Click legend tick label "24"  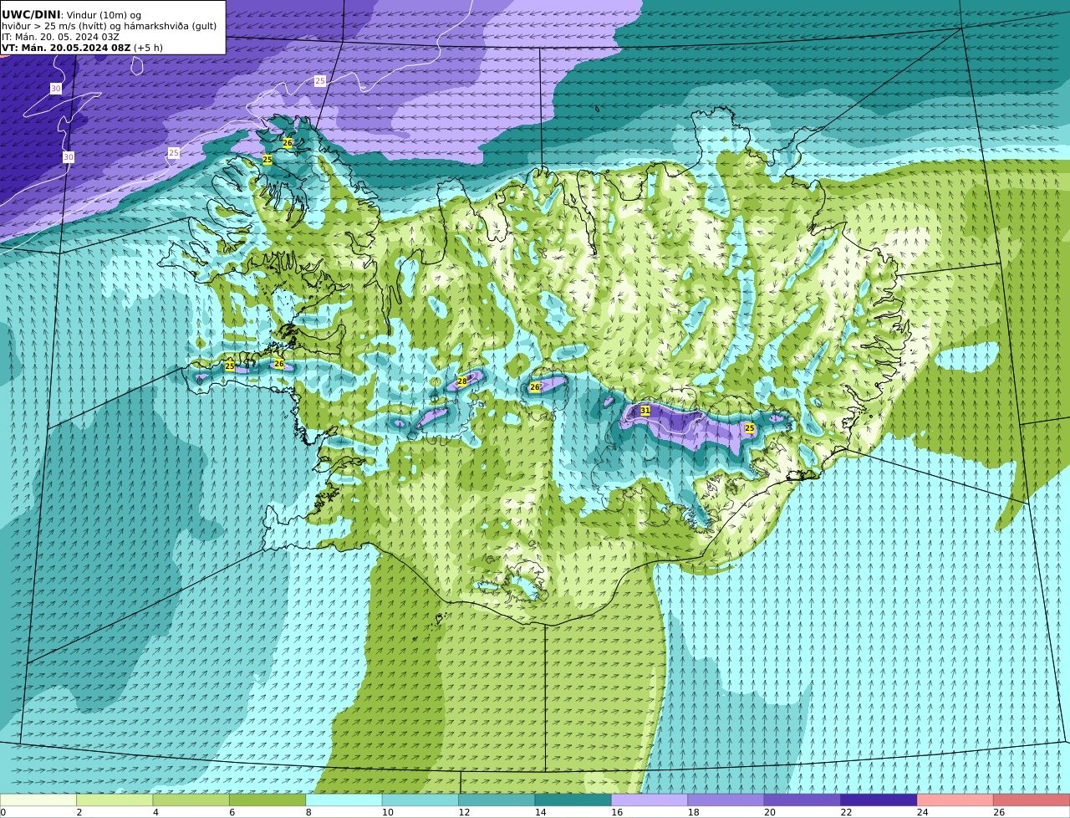(923, 812)
